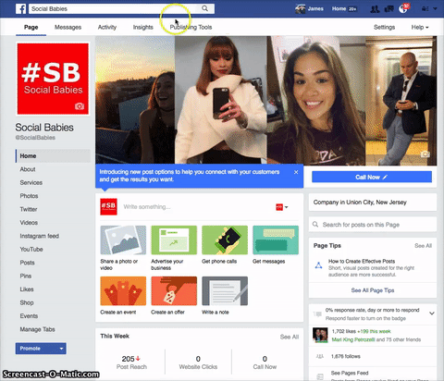Expand the Promote button dropdown arrow
444x381 pixels.
click(x=61, y=349)
